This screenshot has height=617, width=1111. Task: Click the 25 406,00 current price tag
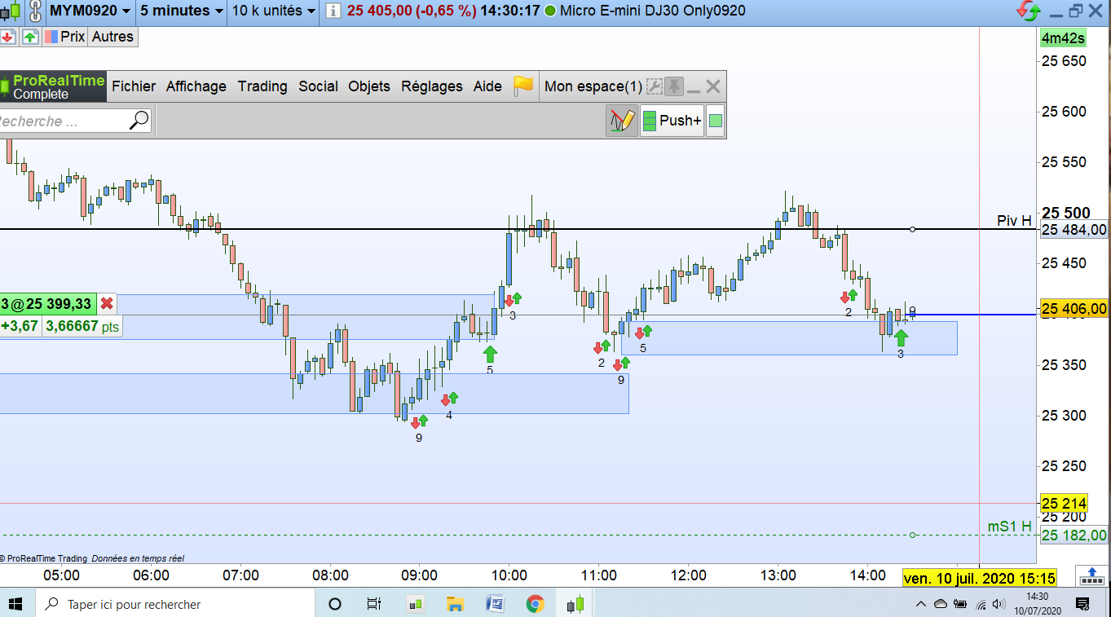(1074, 309)
